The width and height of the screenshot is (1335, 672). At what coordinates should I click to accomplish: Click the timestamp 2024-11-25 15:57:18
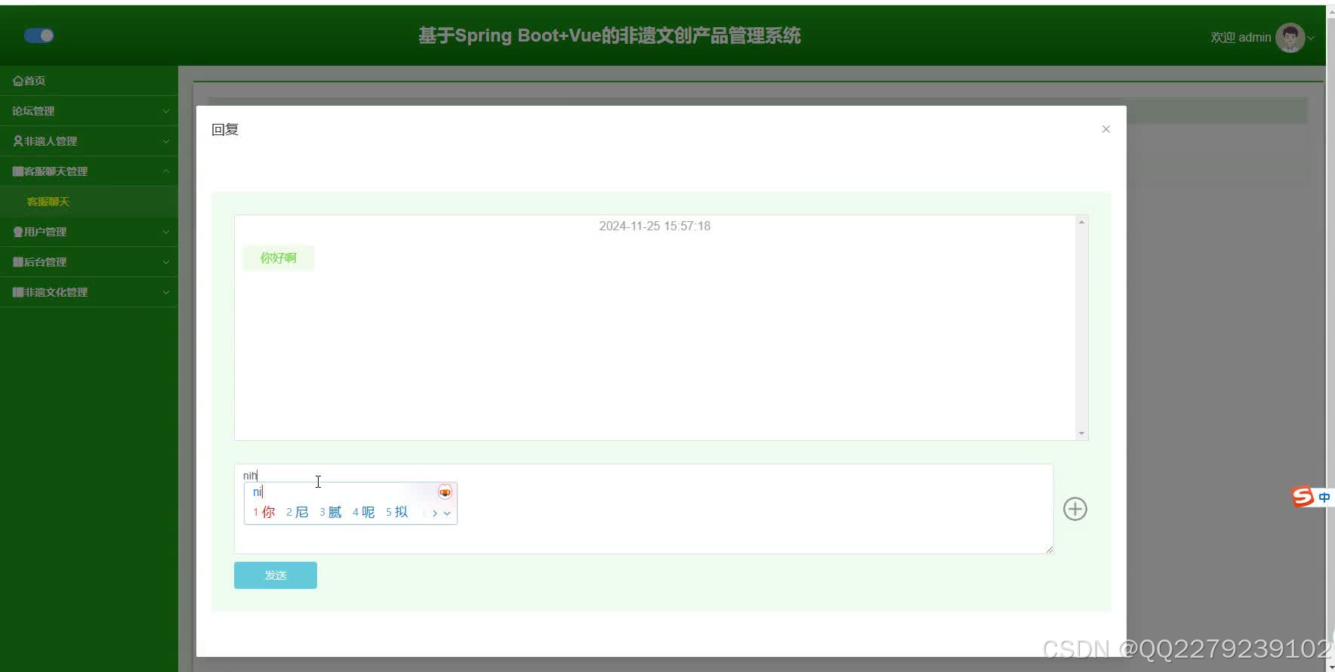click(655, 226)
